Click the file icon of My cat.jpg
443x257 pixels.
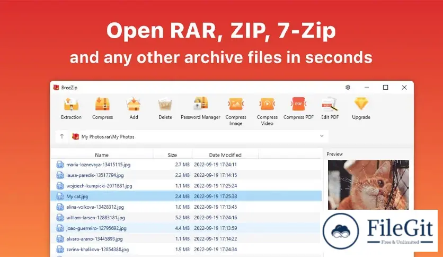pos(60,196)
